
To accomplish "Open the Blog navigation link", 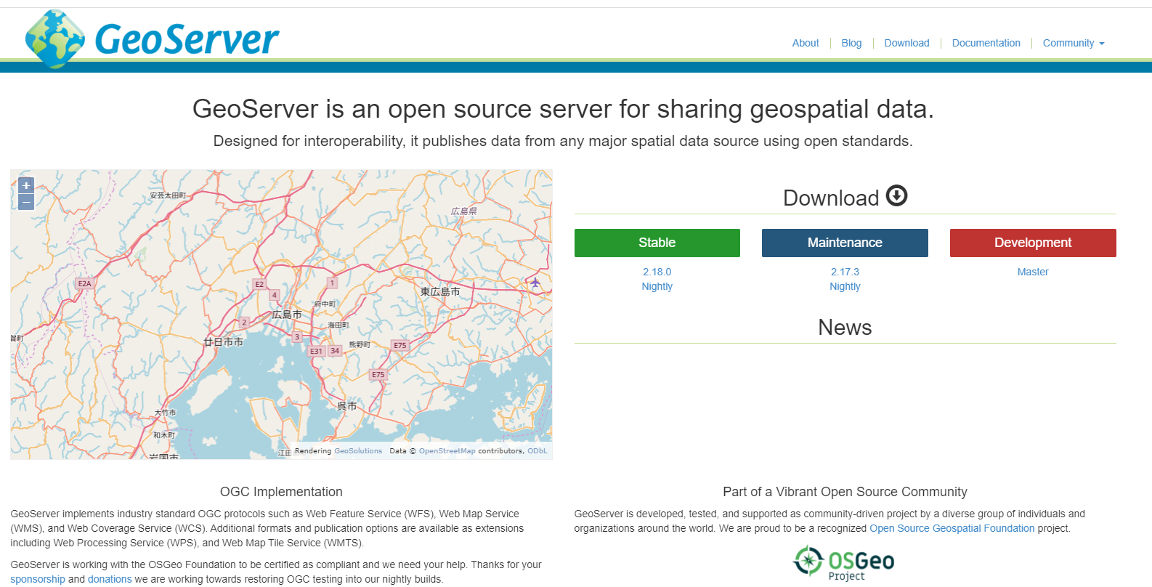I will pos(851,43).
